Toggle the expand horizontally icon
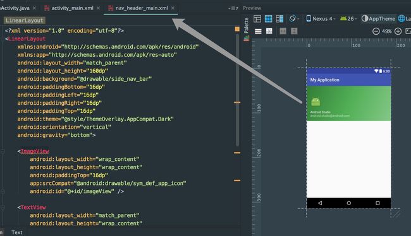The height and width of the screenshot is (236, 411). (283, 32)
